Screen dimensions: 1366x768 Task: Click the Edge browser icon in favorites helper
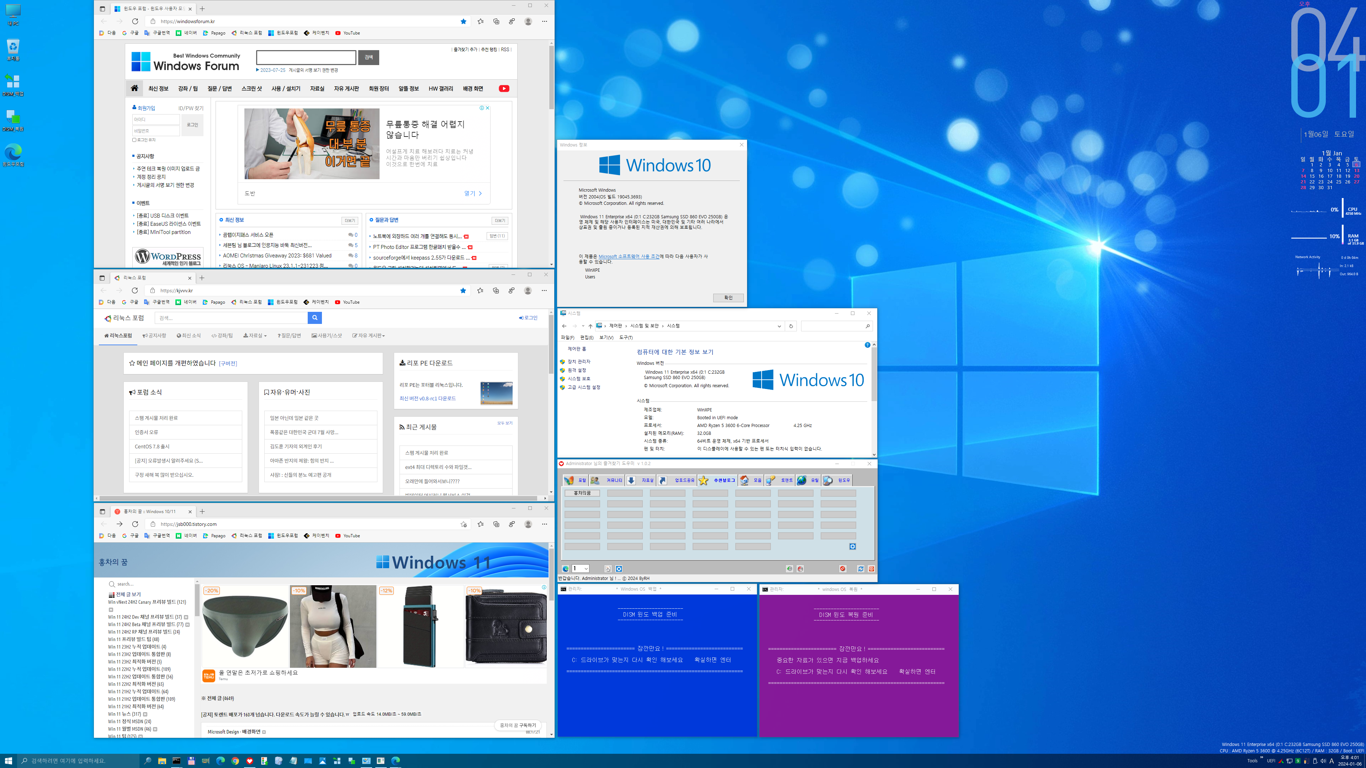point(565,569)
